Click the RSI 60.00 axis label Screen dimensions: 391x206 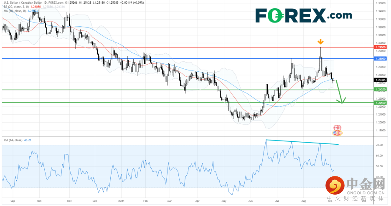pyautogui.click(x=379, y=156)
